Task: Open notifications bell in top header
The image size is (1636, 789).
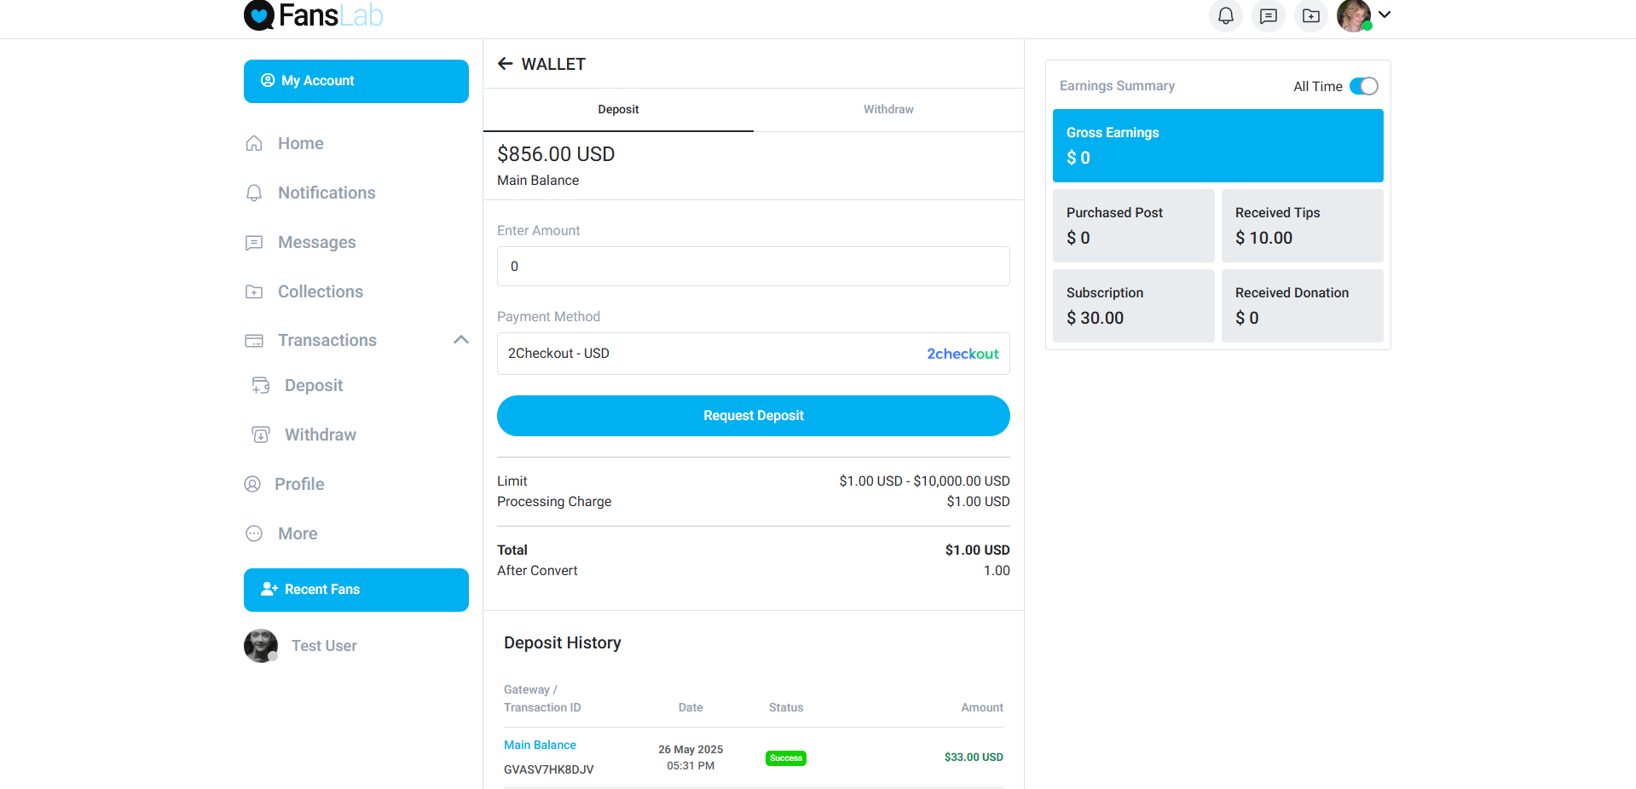Action: click(x=1225, y=16)
